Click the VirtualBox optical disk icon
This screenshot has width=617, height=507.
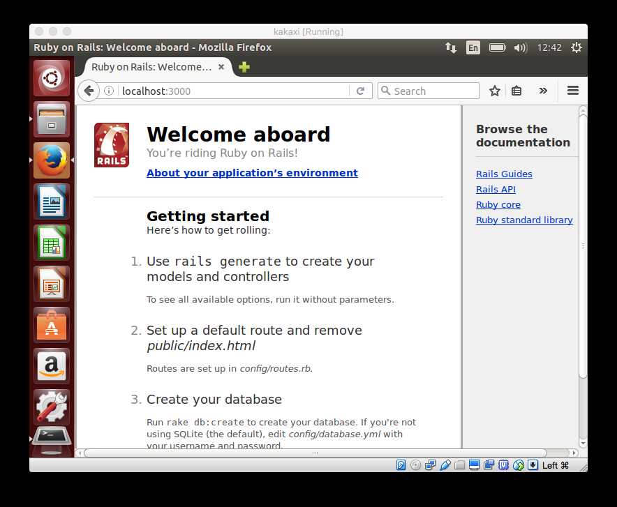click(415, 465)
